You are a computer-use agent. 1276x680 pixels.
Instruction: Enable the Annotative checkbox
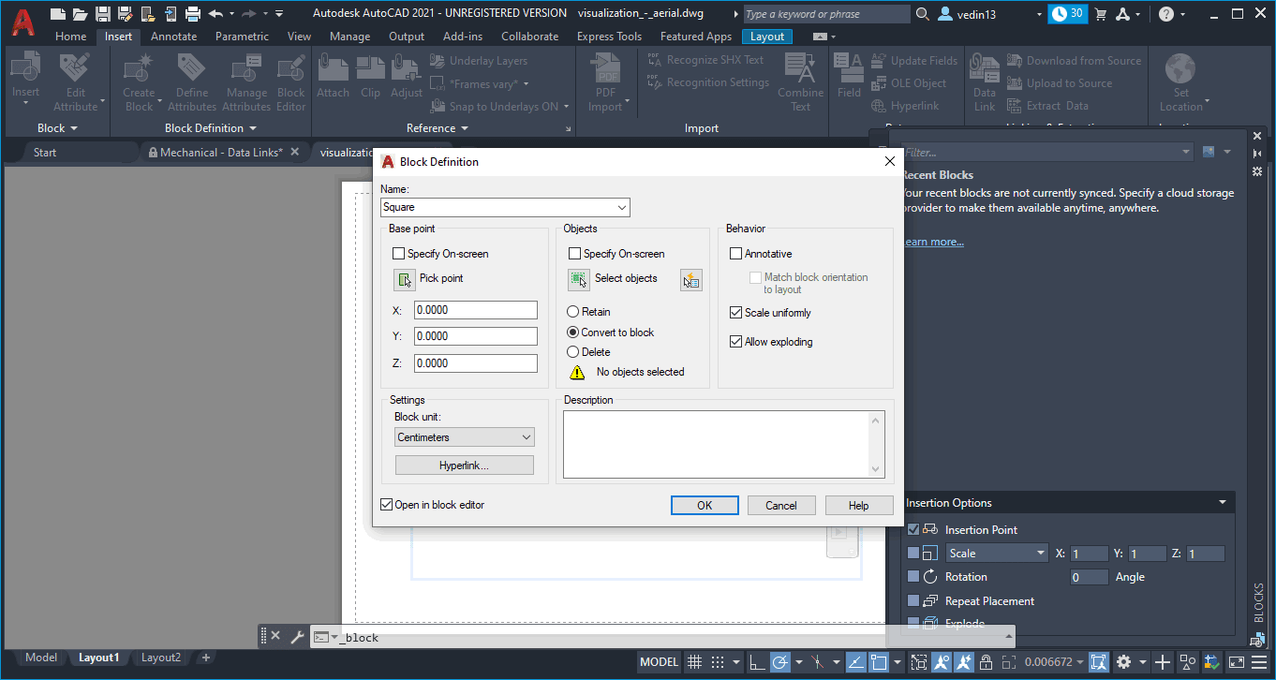(x=735, y=254)
